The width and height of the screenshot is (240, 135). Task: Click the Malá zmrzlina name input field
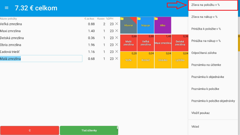(x=41, y=59)
